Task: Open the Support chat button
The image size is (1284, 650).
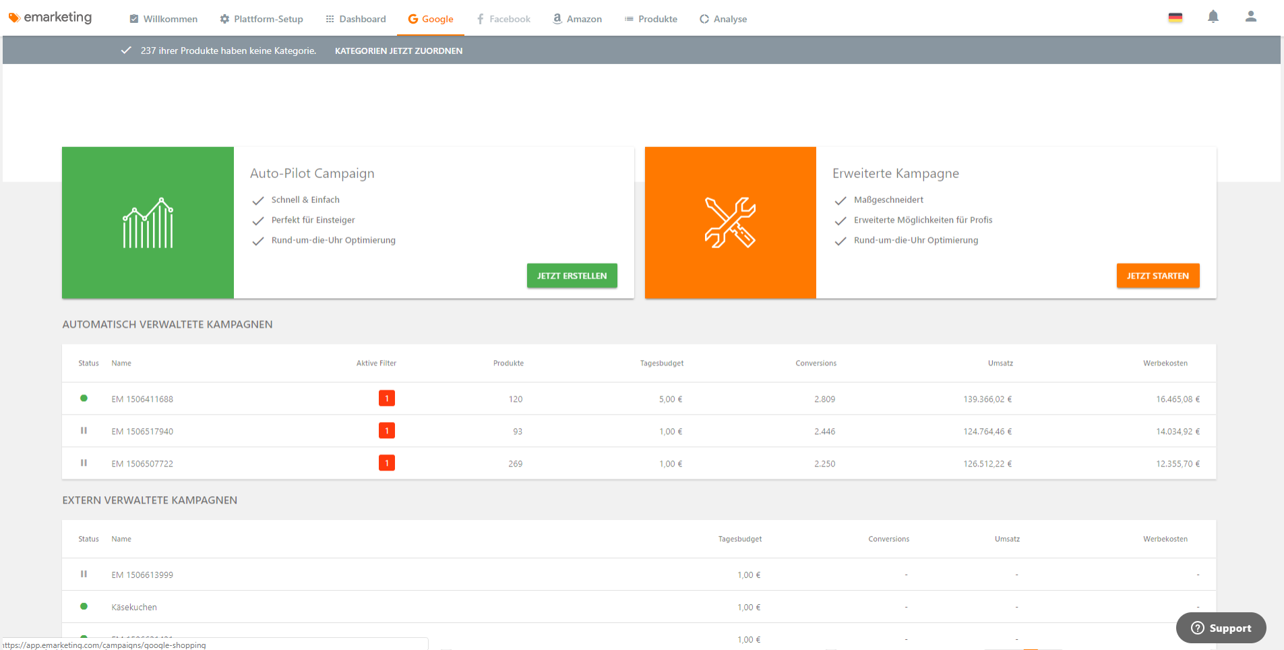Action: pyautogui.click(x=1221, y=628)
